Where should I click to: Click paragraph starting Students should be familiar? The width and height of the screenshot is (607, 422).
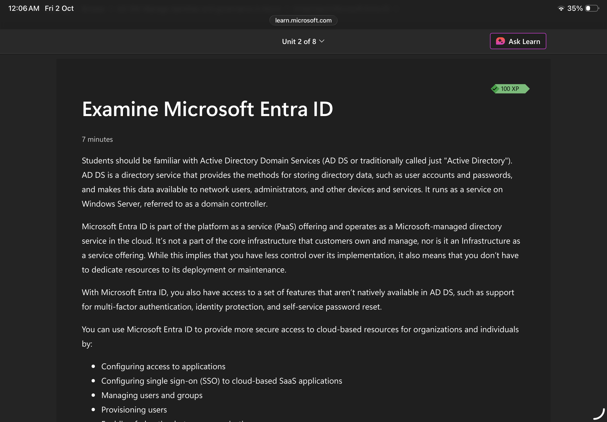pos(297,182)
